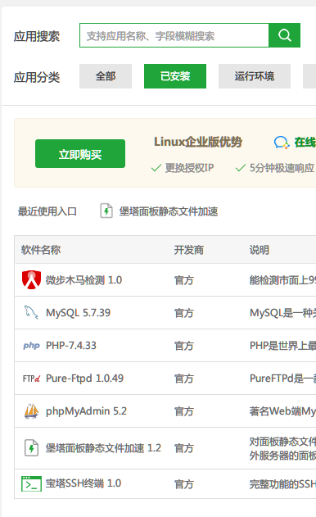Screen dimensions: 316x517
Task: Open phpMyAdmin 5.2 entry
Action: coord(86,411)
